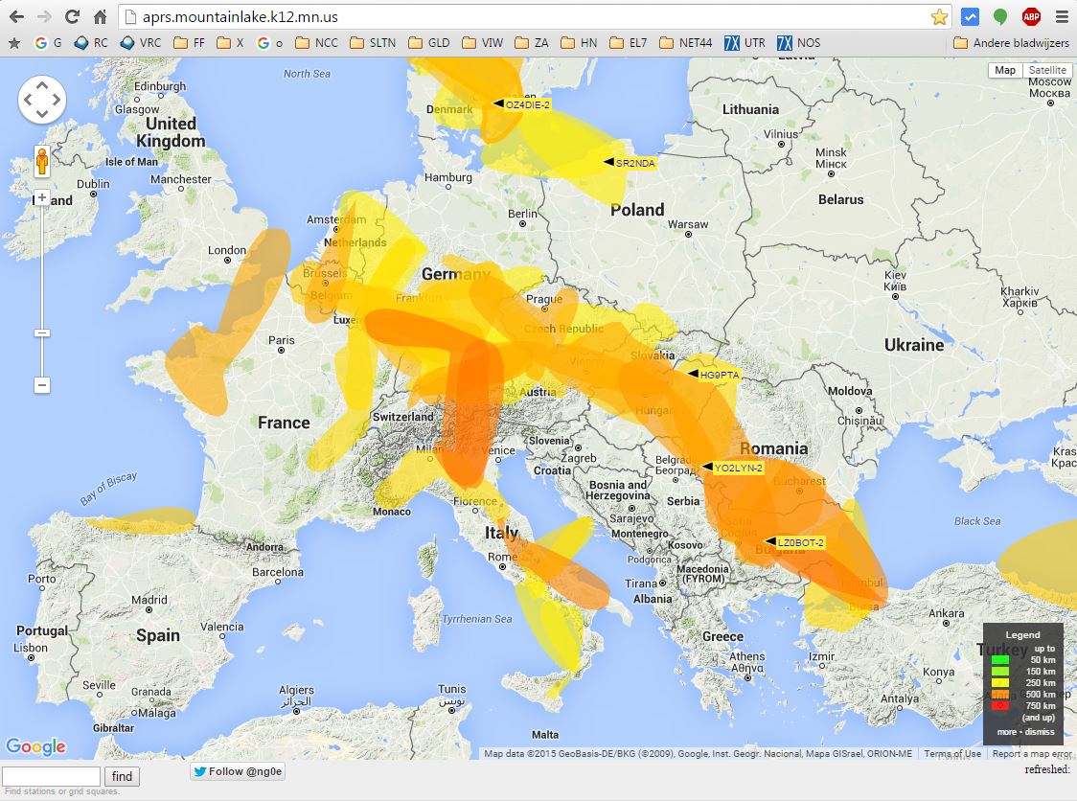
Task: Select the YO2LYN-2 station marker
Action: 733,468
